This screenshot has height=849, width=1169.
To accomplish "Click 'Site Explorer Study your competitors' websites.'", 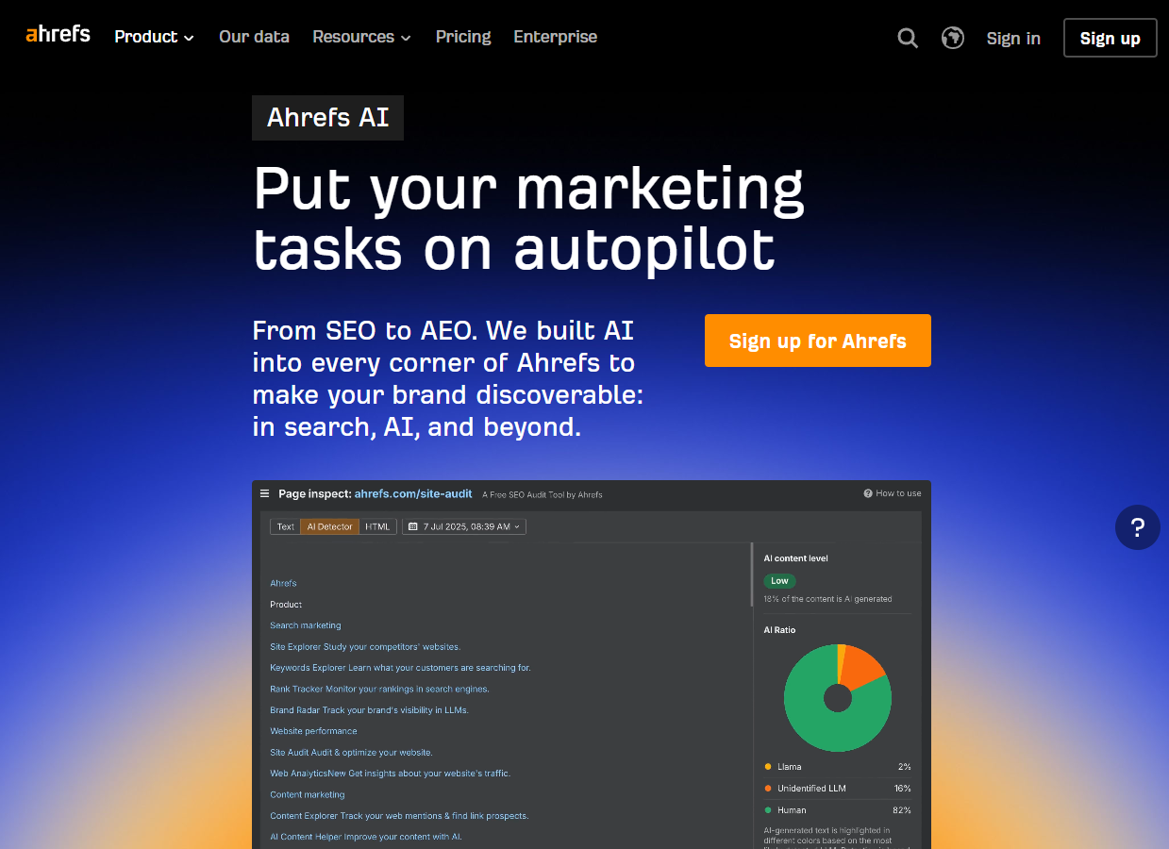I will [365, 647].
